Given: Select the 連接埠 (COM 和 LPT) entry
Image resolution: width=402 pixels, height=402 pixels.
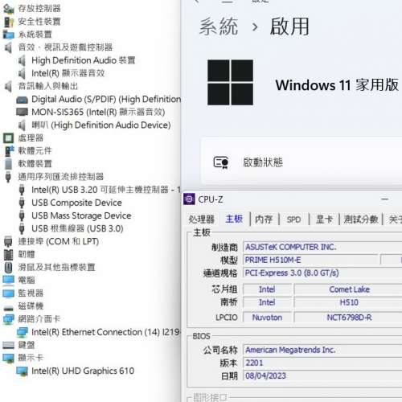Looking at the screenshot, I should pos(59,241).
